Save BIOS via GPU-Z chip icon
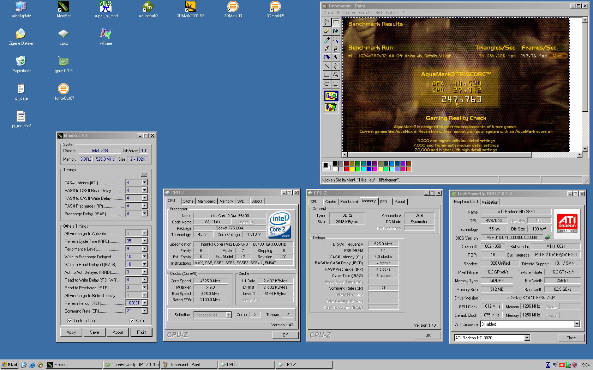The height and width of the screenshot is (370, 593). [547, 238]
